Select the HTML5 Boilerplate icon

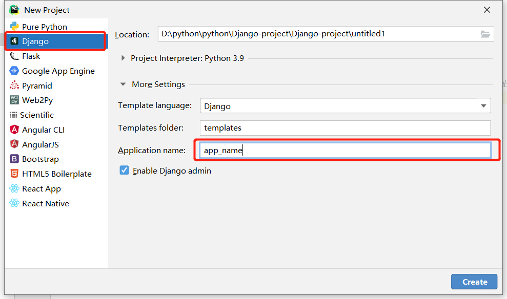click(x=14, y=174)
